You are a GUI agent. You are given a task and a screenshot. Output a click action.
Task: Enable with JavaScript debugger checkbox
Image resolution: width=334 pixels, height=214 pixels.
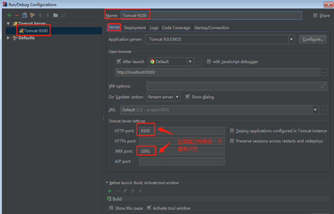coord(209,61)
